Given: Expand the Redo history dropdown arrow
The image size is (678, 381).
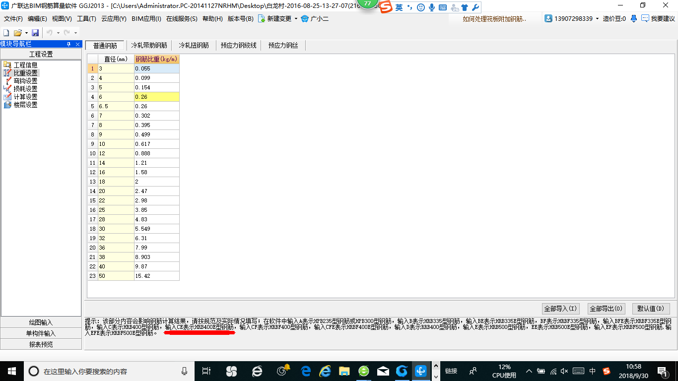Looking at the screenshot, I should 75,33.
